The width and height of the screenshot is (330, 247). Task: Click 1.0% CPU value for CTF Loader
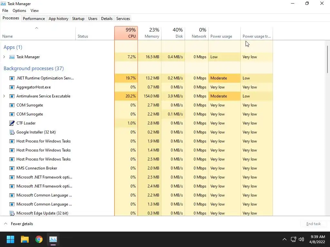[131, 123]
